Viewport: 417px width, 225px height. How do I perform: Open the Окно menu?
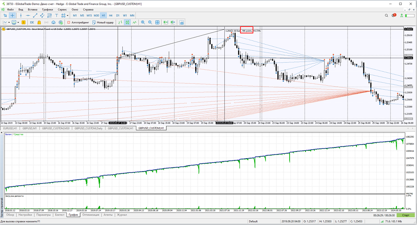tap(75, 9)
